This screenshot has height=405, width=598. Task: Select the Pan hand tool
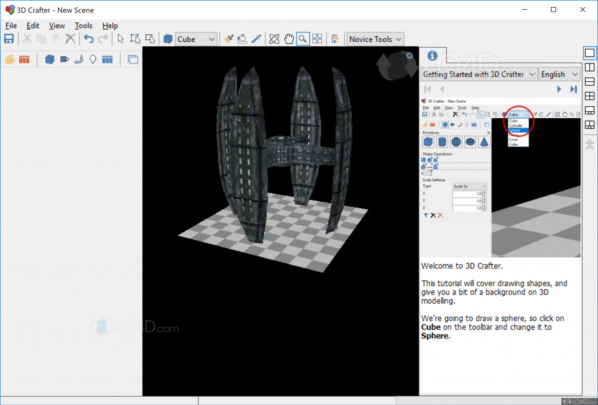click(x=289, y=38)
